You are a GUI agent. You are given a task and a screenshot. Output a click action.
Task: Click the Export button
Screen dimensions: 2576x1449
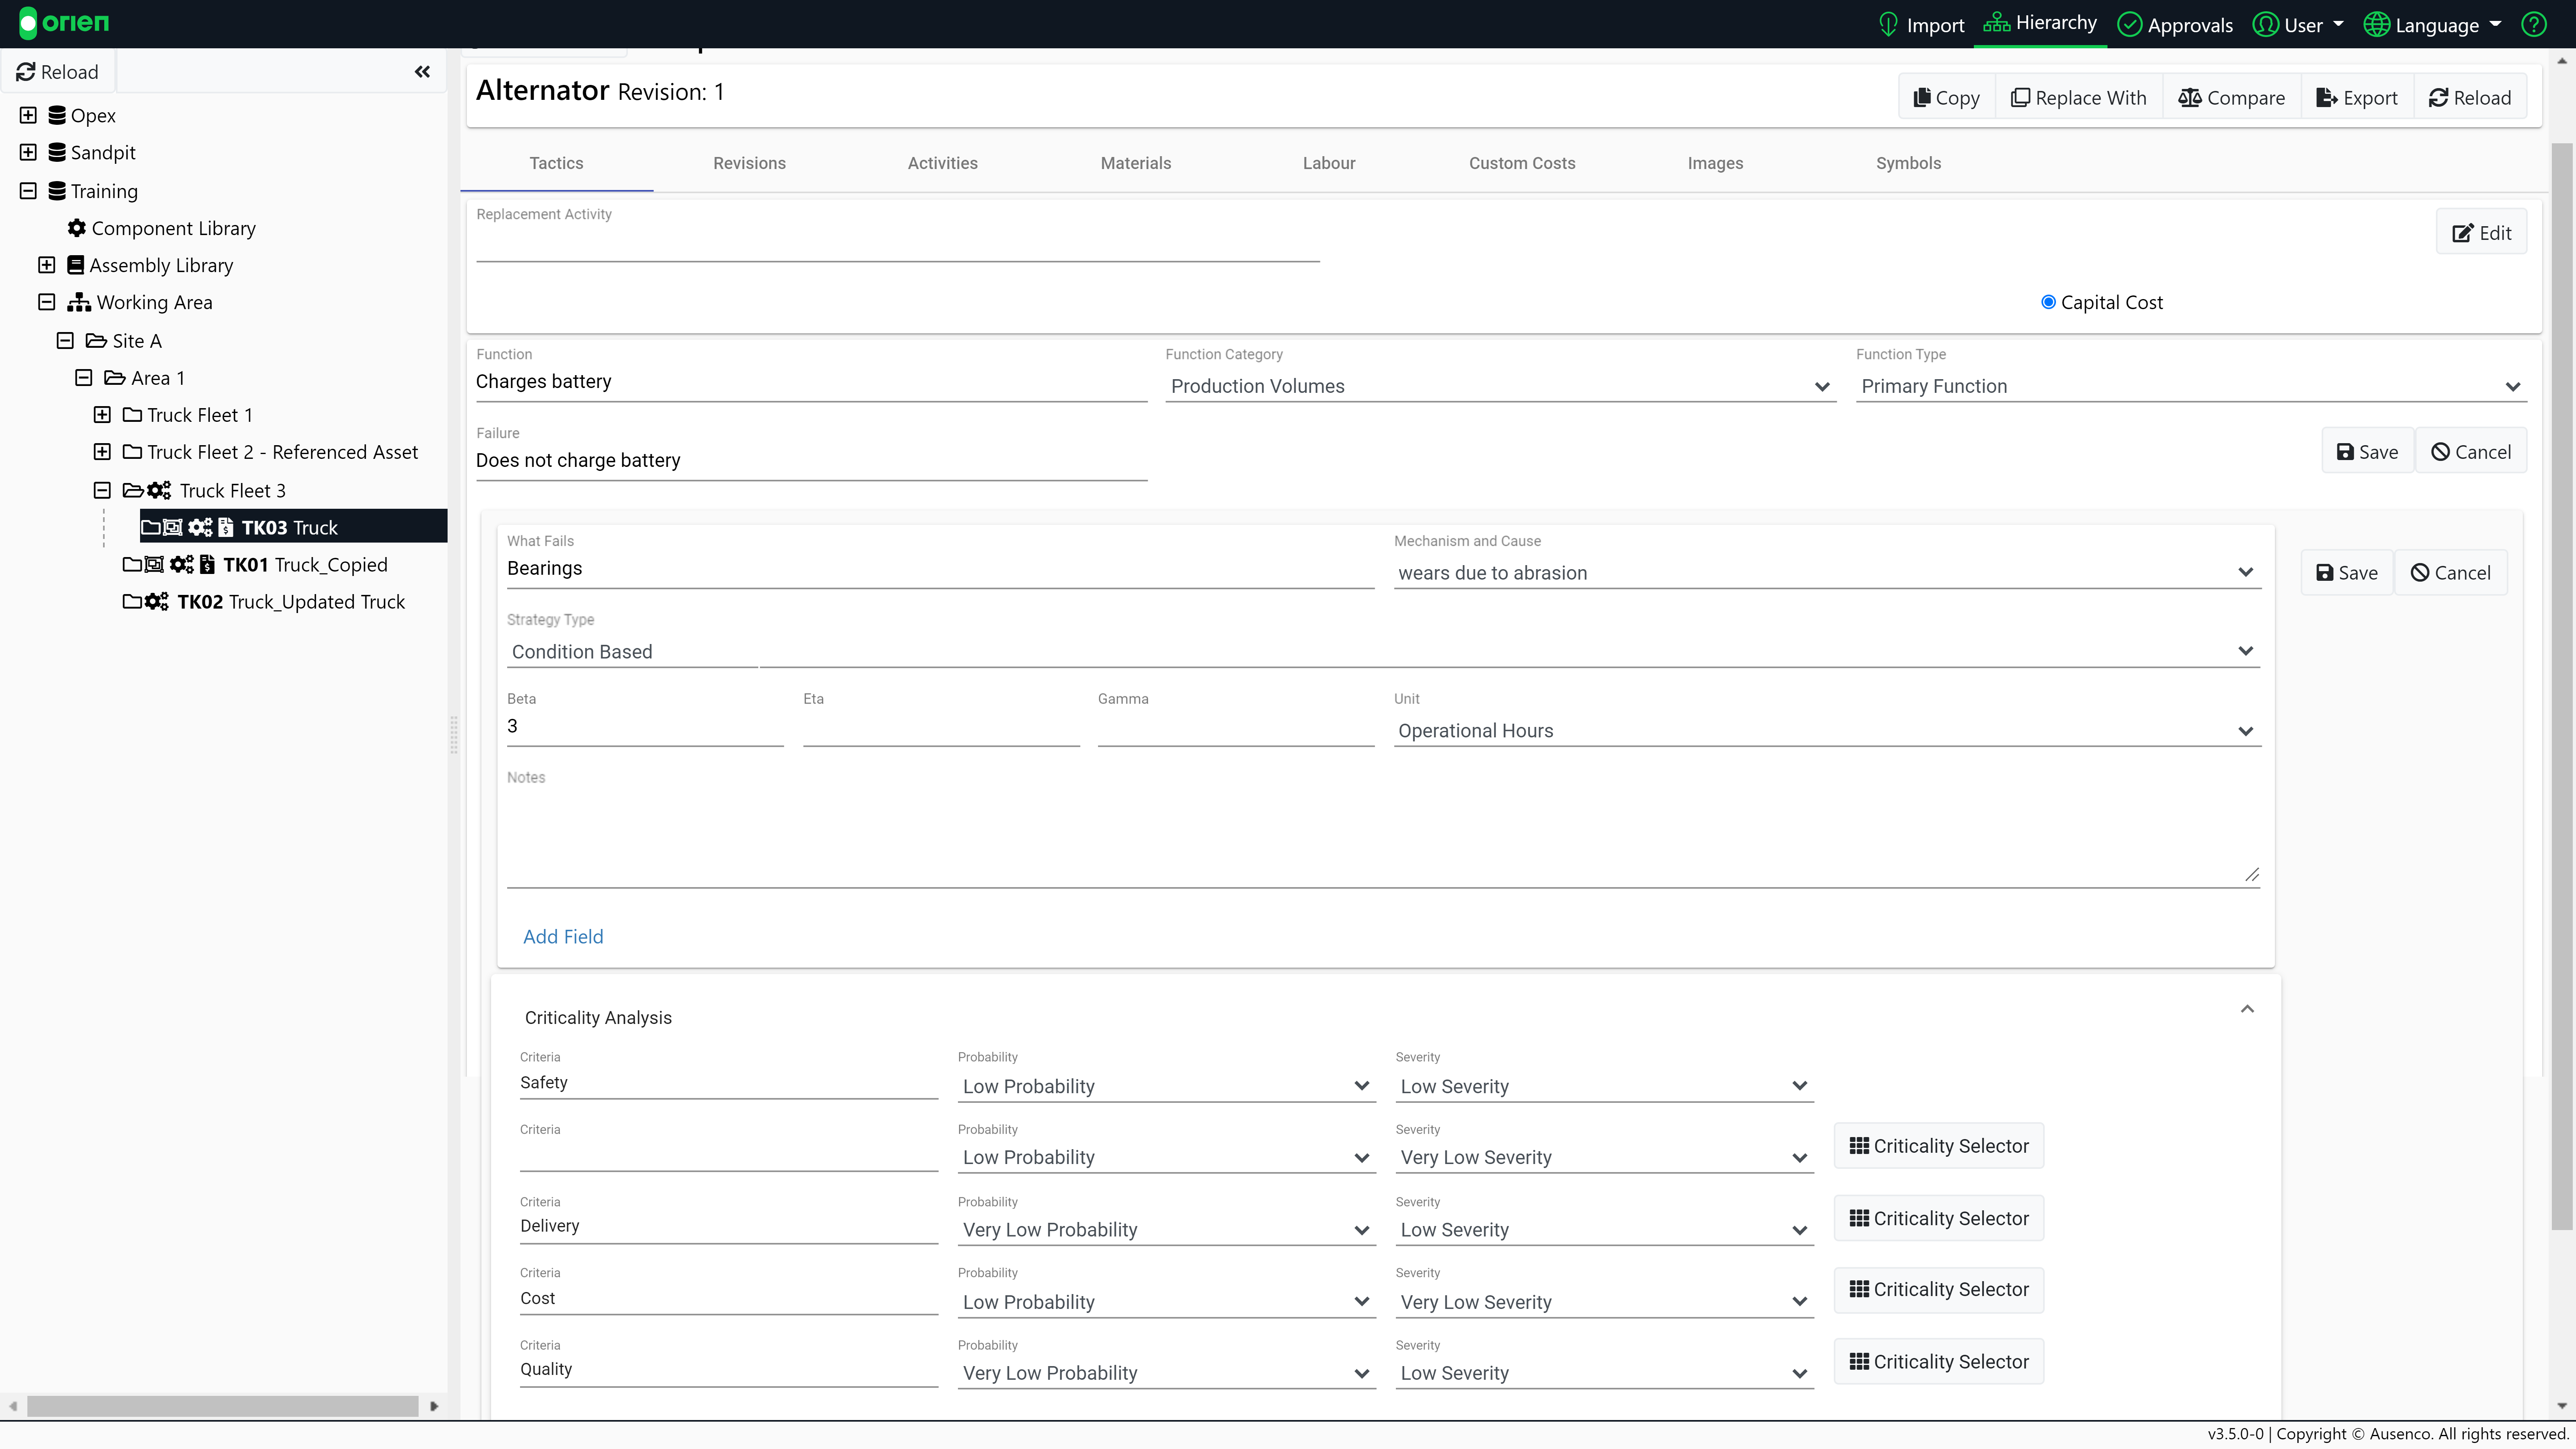pos(2357,97)
